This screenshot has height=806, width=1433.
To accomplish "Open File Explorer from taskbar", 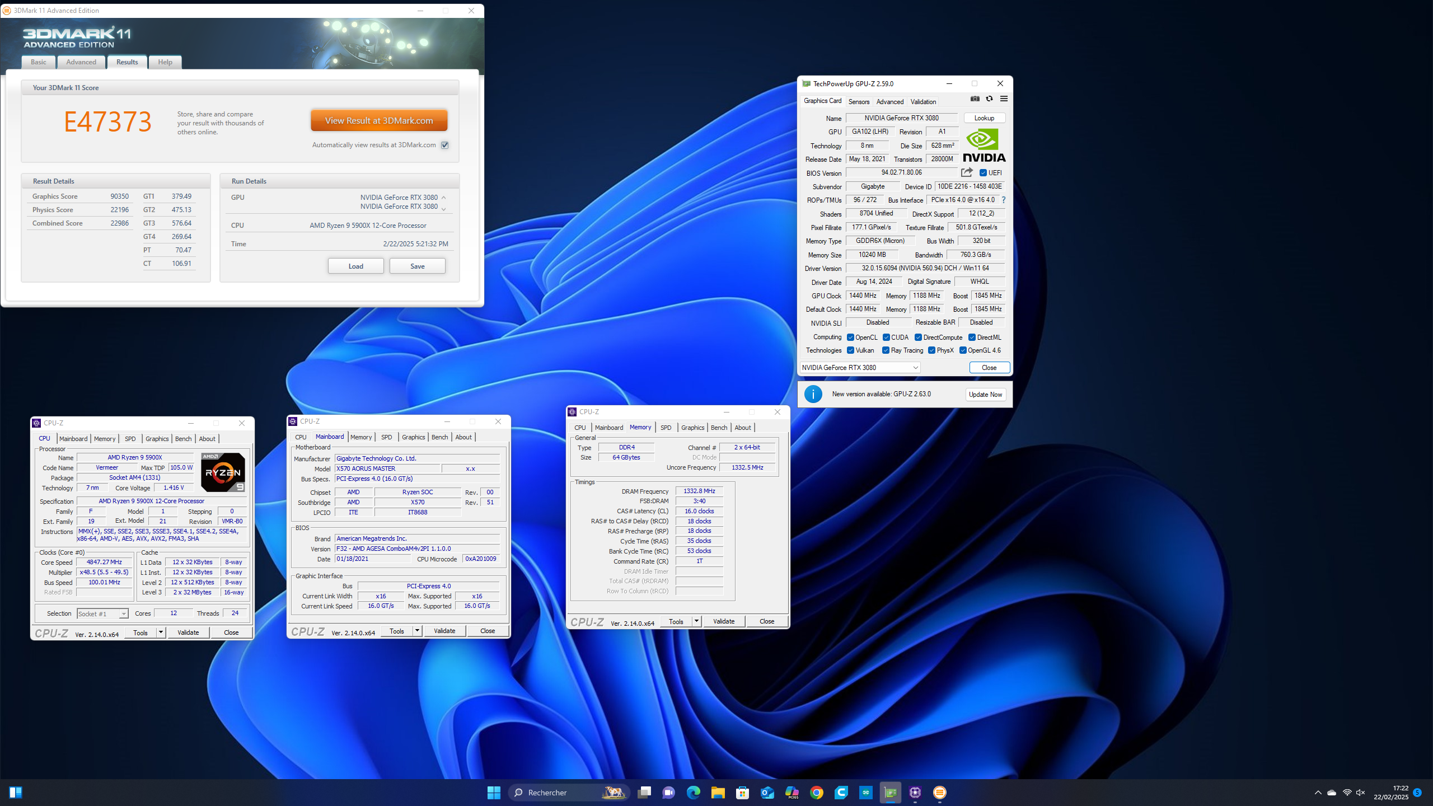I will pyautogui.click(x=718, y=793).
